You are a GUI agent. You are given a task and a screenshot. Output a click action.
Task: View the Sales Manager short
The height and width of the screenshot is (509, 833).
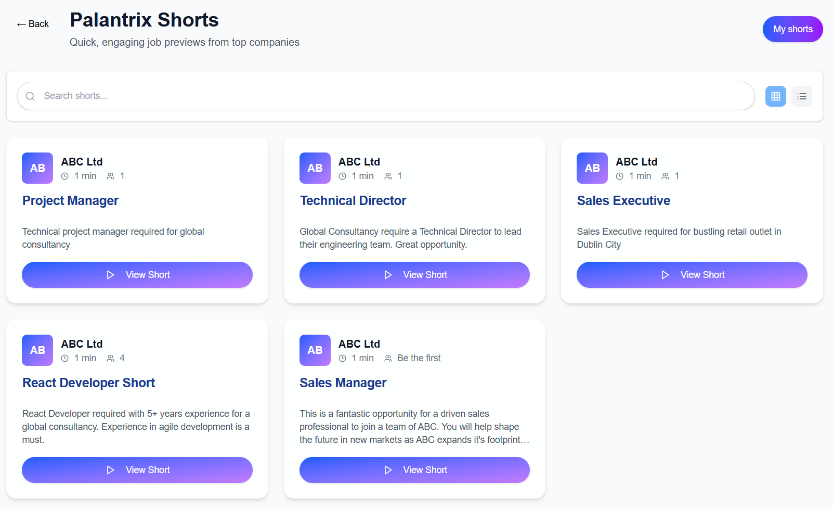click(414, 470)
